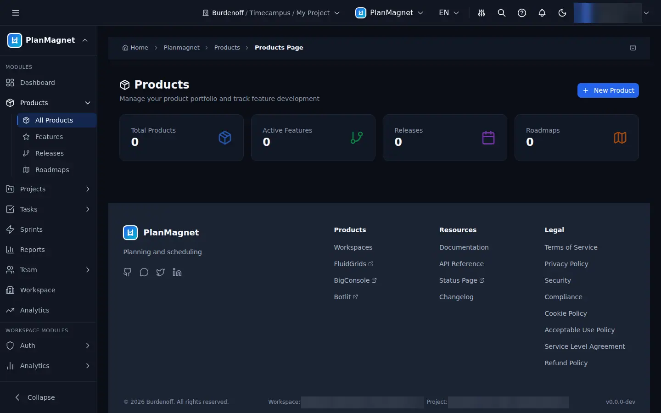This screenshot has width=661, height=413.
Task: Open Analytics under Modules in sidebar
Action: tap(48, 310)
